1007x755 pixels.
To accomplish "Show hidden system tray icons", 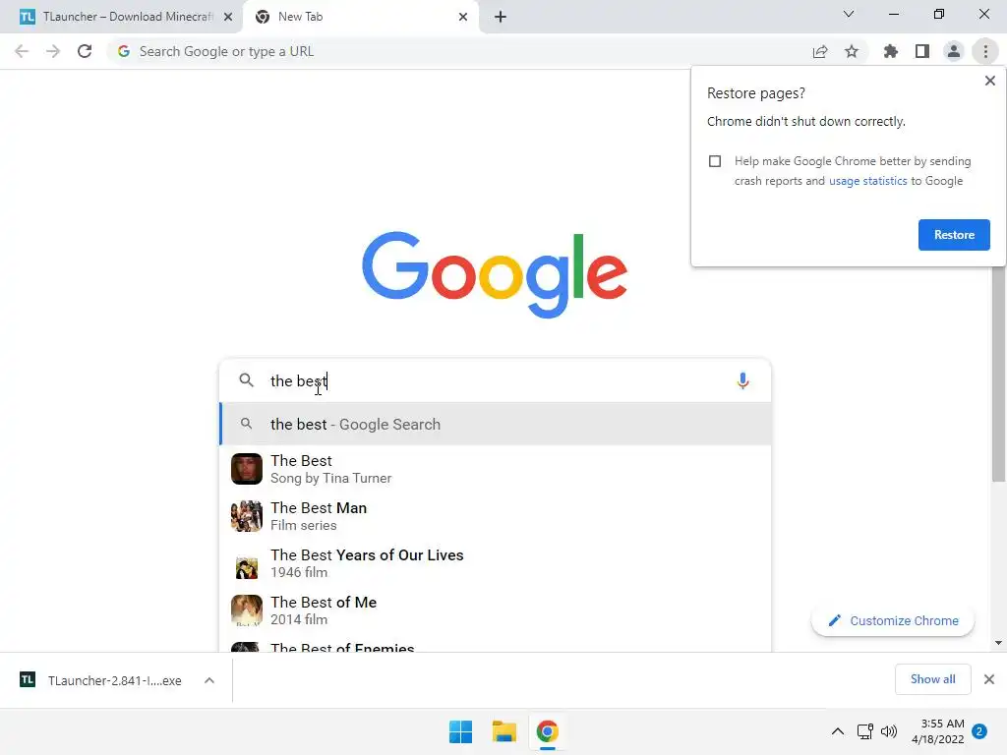I will pos(838,731).
